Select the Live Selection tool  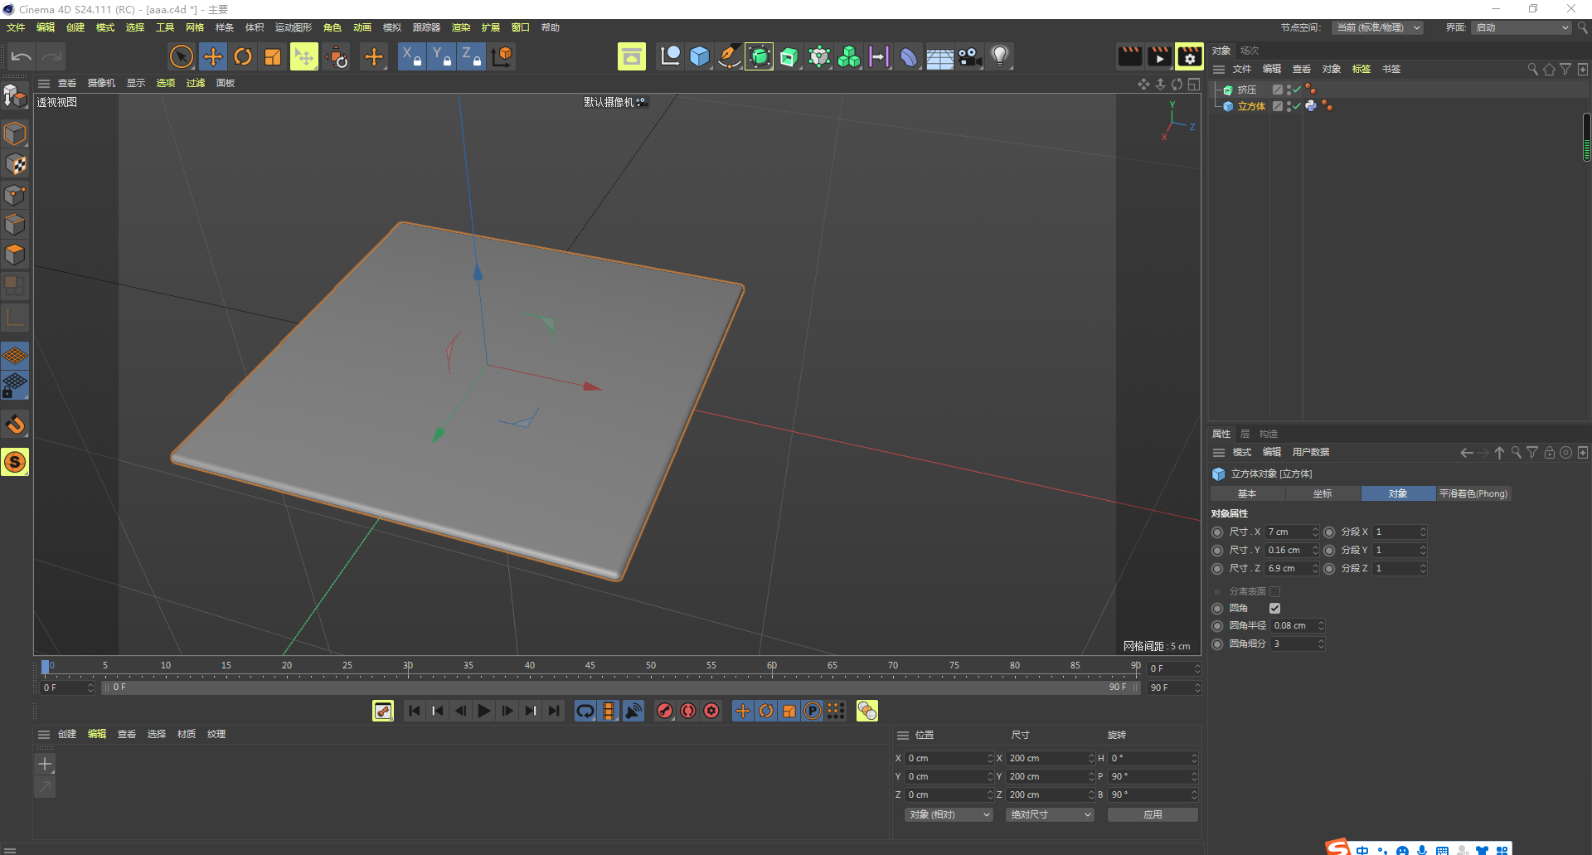(181, 56)
